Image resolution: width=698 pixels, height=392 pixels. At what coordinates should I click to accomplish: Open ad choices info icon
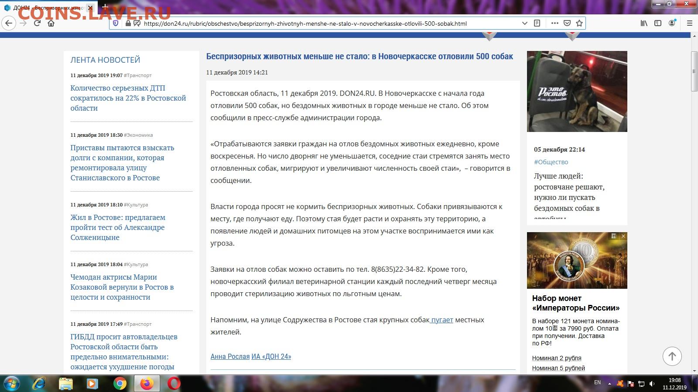point(614,236)
